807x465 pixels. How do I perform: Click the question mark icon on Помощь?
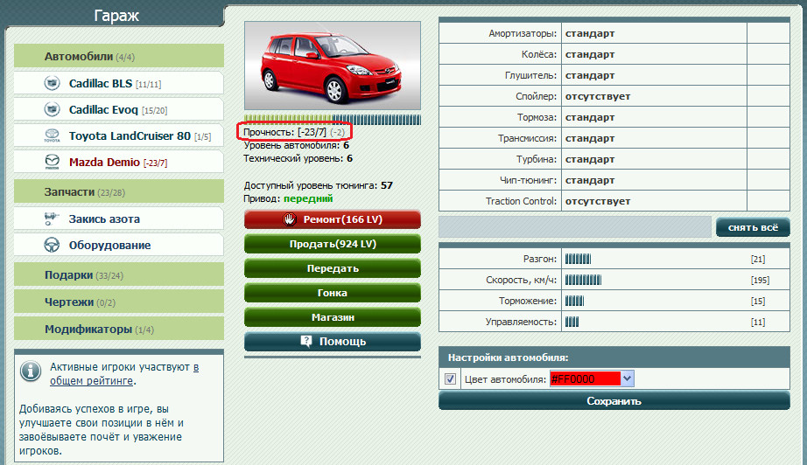click(x=306, y=341)
